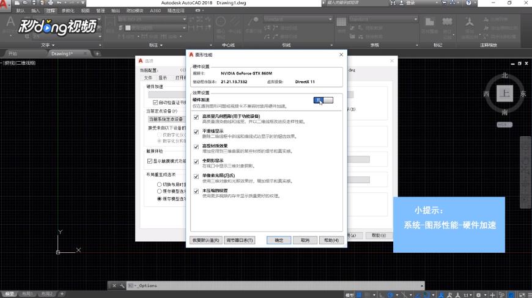Open the 管理 ribbon tab
Viewport: 532px width, 298px height.
pyautogui.click(x=100, y=11)
